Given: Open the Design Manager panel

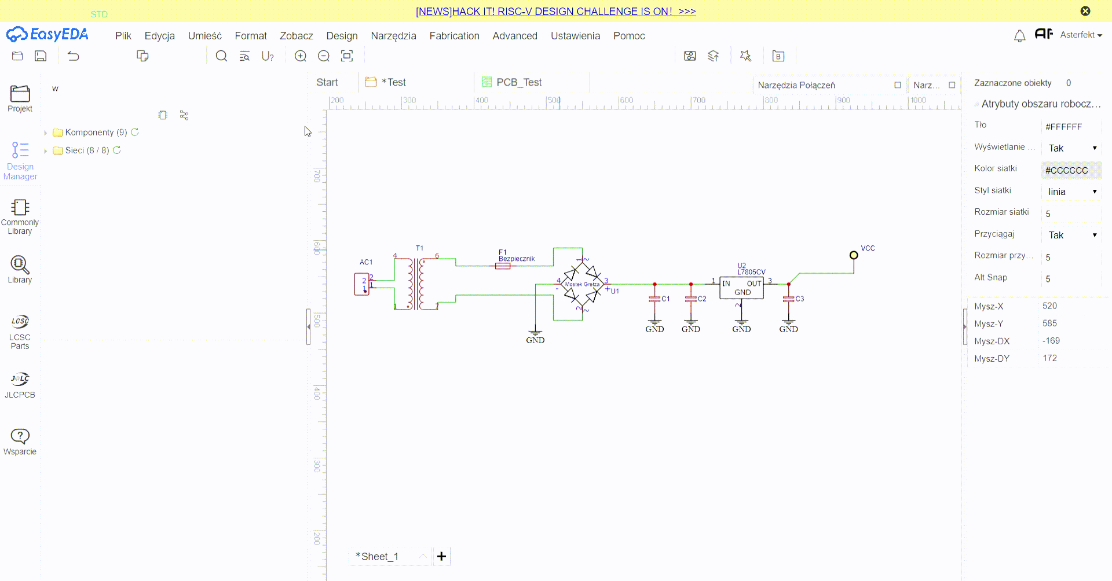Looking at the screenshot, I should point(20,161).
